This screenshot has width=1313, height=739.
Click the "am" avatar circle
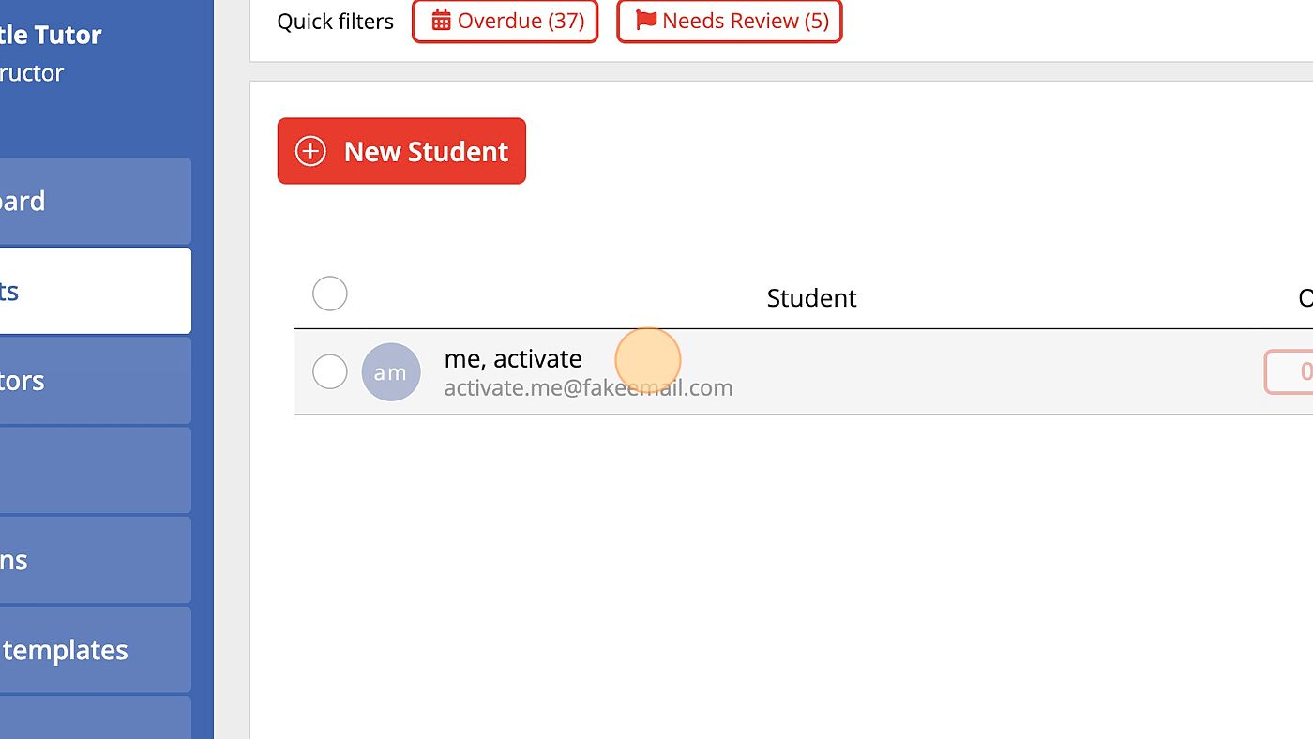click(391, 372)
